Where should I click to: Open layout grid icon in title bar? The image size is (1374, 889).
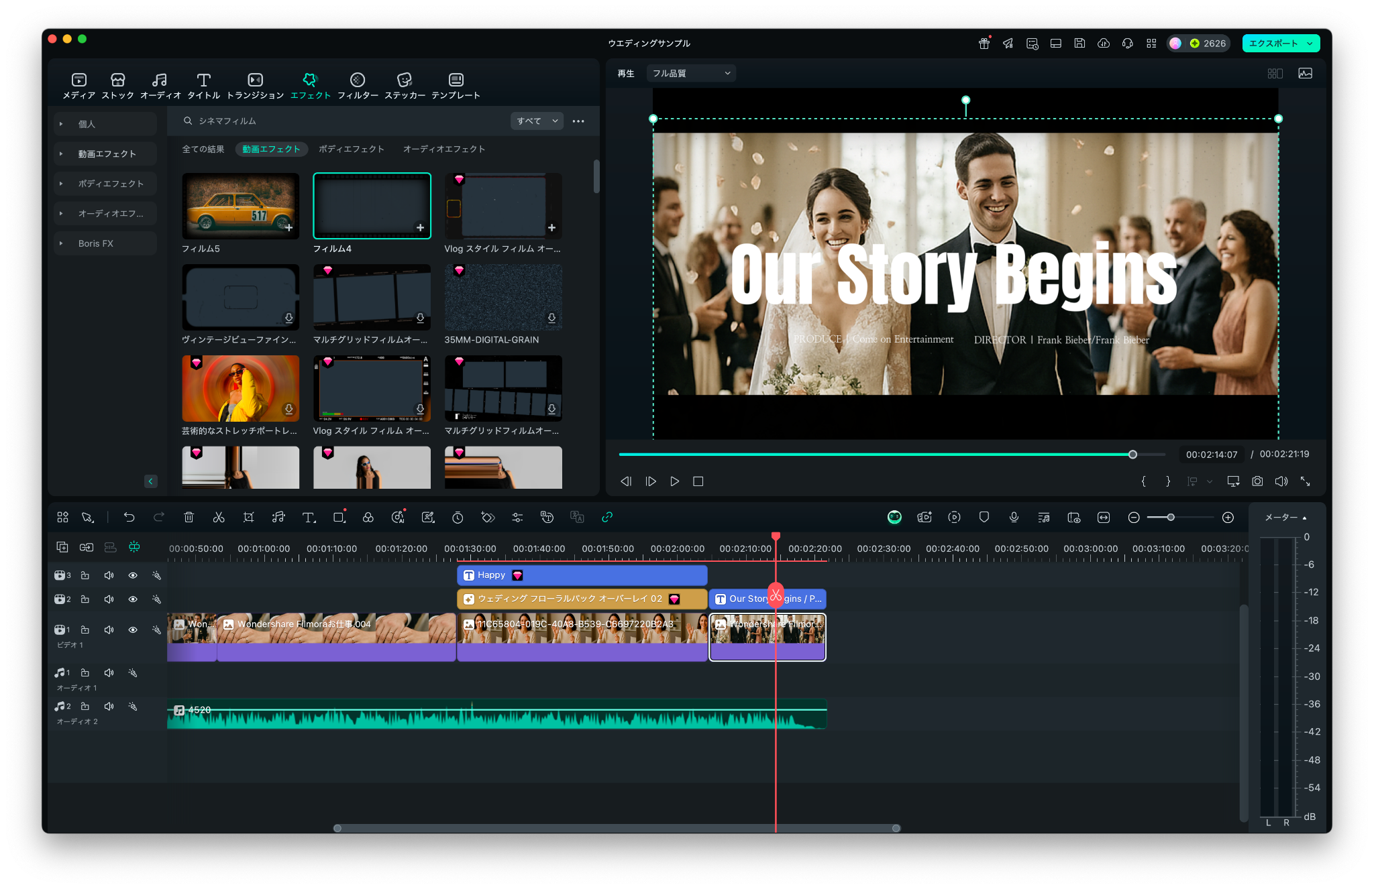(1151, 43)
